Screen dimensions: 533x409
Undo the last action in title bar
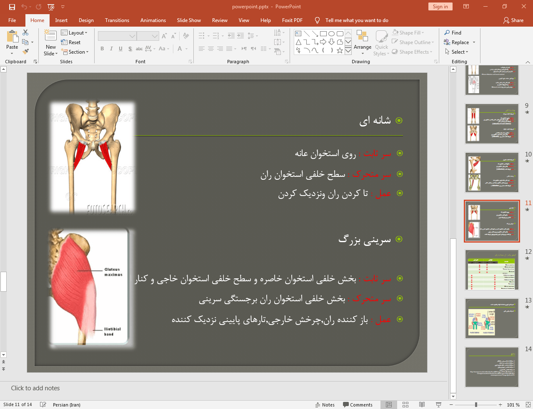[24, 7]
